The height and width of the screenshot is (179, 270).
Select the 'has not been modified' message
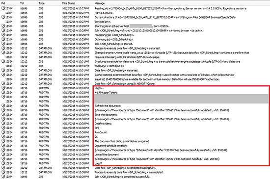point(157,159)
